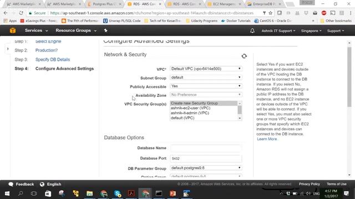Expand the Services menu
This screenshot has width=355, height=199.
[36, 30]
